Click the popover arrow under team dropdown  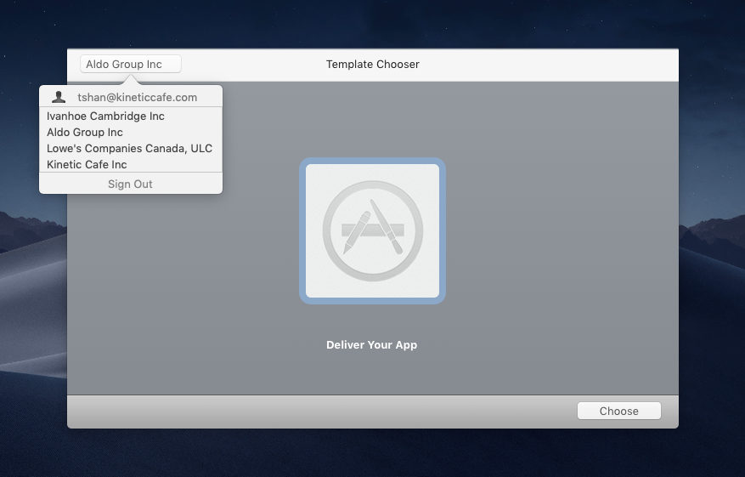tap(131, 80)
